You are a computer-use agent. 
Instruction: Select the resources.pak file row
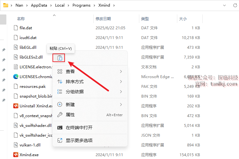[33, 86]
